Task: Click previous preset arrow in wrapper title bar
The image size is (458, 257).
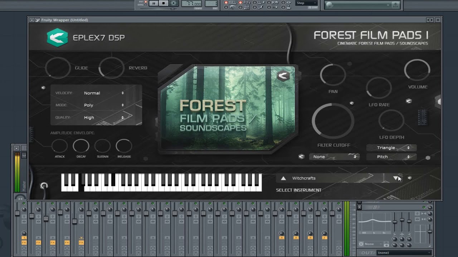Action: (x=428, y=20)
